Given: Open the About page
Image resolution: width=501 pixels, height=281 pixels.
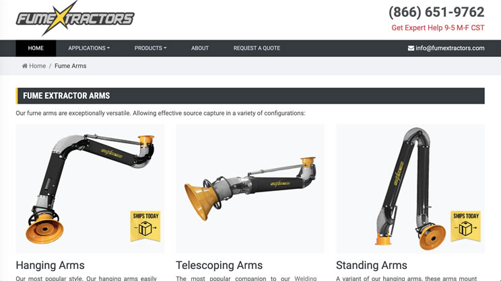Looking at the screenshot, I should pos(200,48).
